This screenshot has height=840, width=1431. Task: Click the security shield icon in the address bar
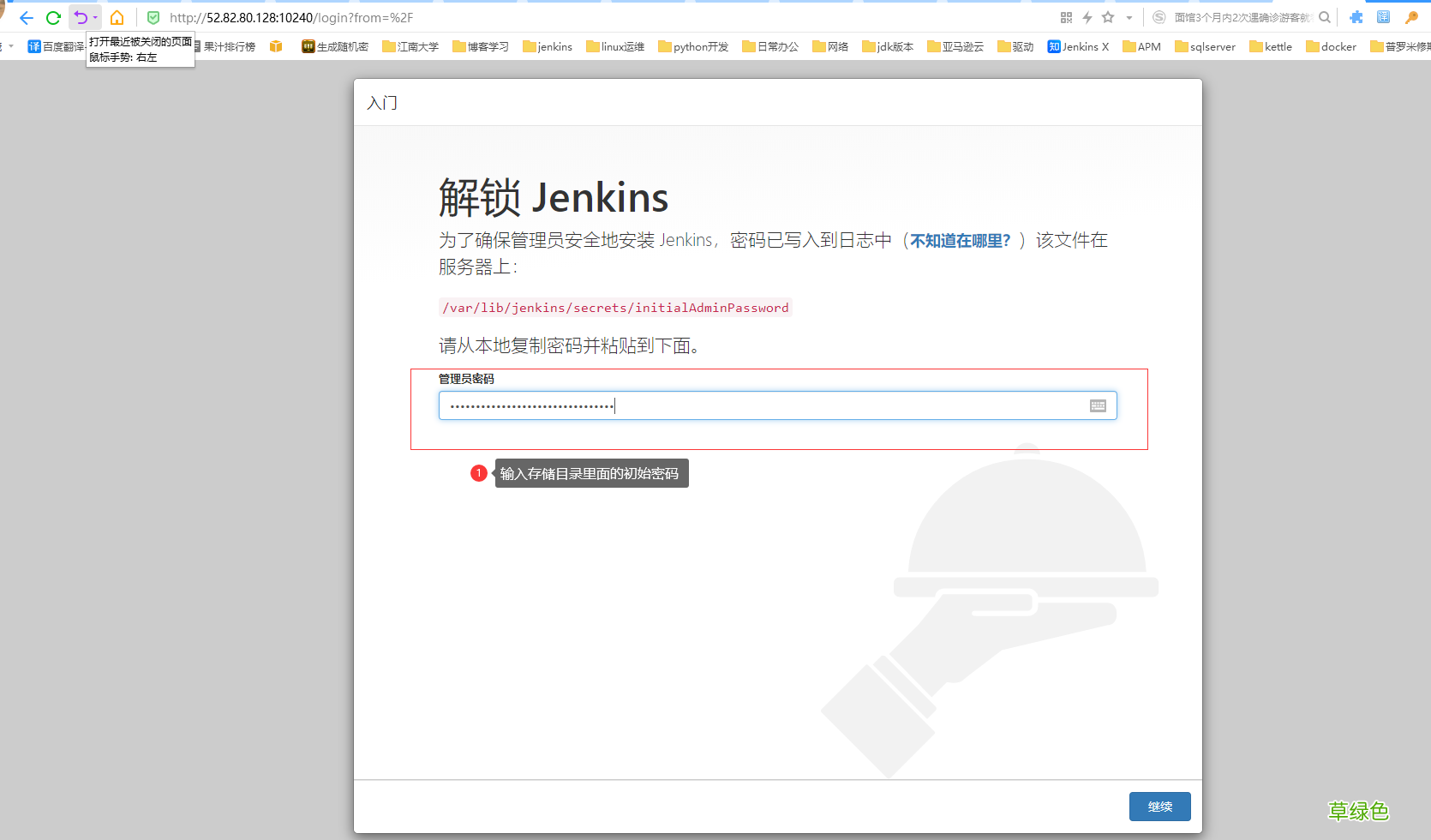[x=154, y=17]
